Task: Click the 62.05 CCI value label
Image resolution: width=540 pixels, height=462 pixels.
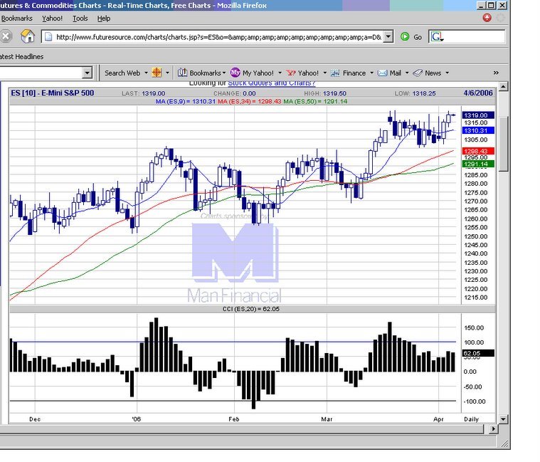Action: pyautogui.click(x=478, y=353)
